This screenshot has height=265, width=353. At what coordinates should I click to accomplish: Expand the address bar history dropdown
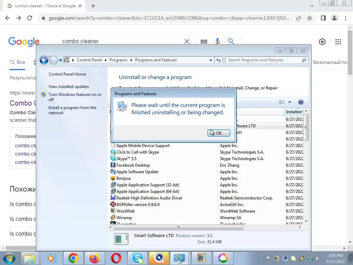(x=211, y=60)
